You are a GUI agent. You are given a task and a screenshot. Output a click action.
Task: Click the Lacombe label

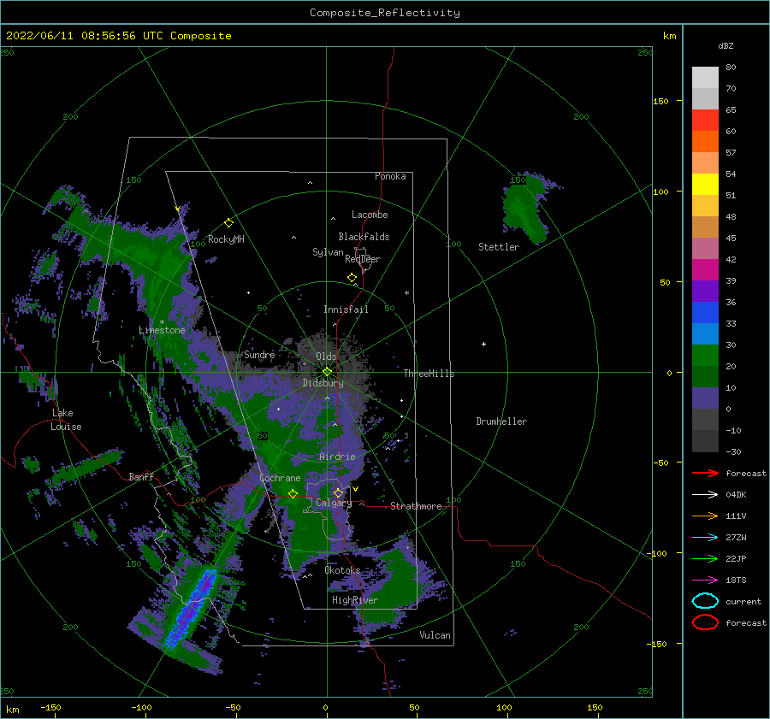tap(370, 215)
